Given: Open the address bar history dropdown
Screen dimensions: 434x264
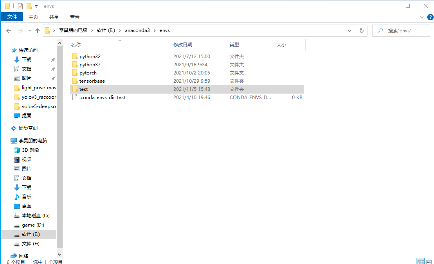Looking at the screenshot, I should point(349,31).
